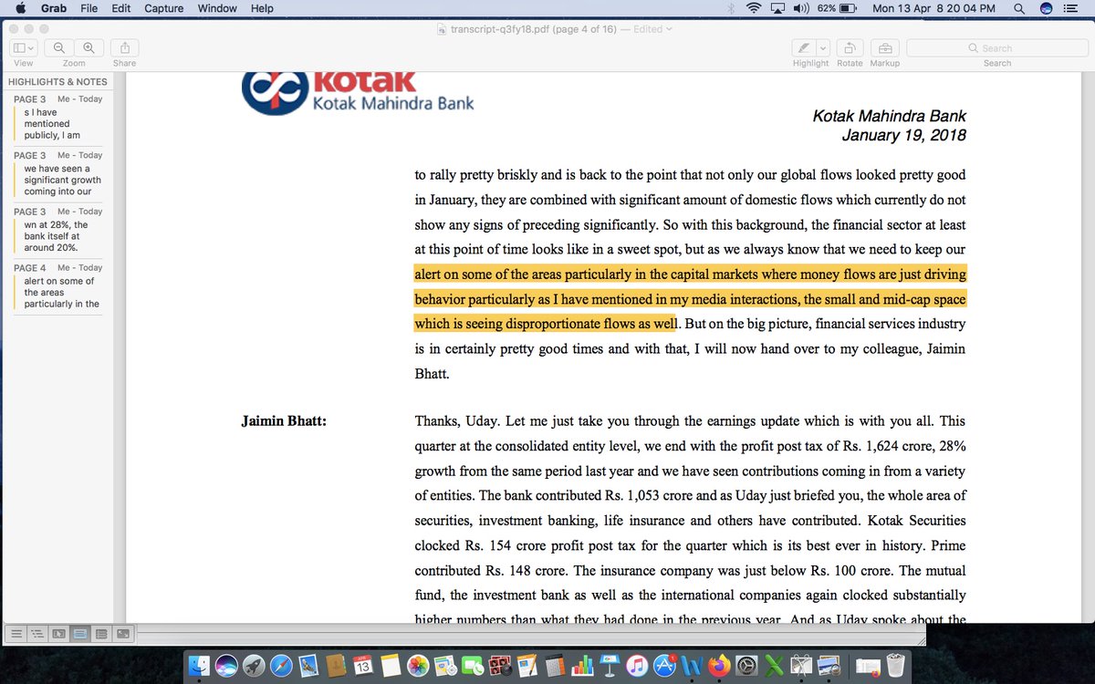
Task: Open Firefox in the Dock
Action: [x=719, y=666]
